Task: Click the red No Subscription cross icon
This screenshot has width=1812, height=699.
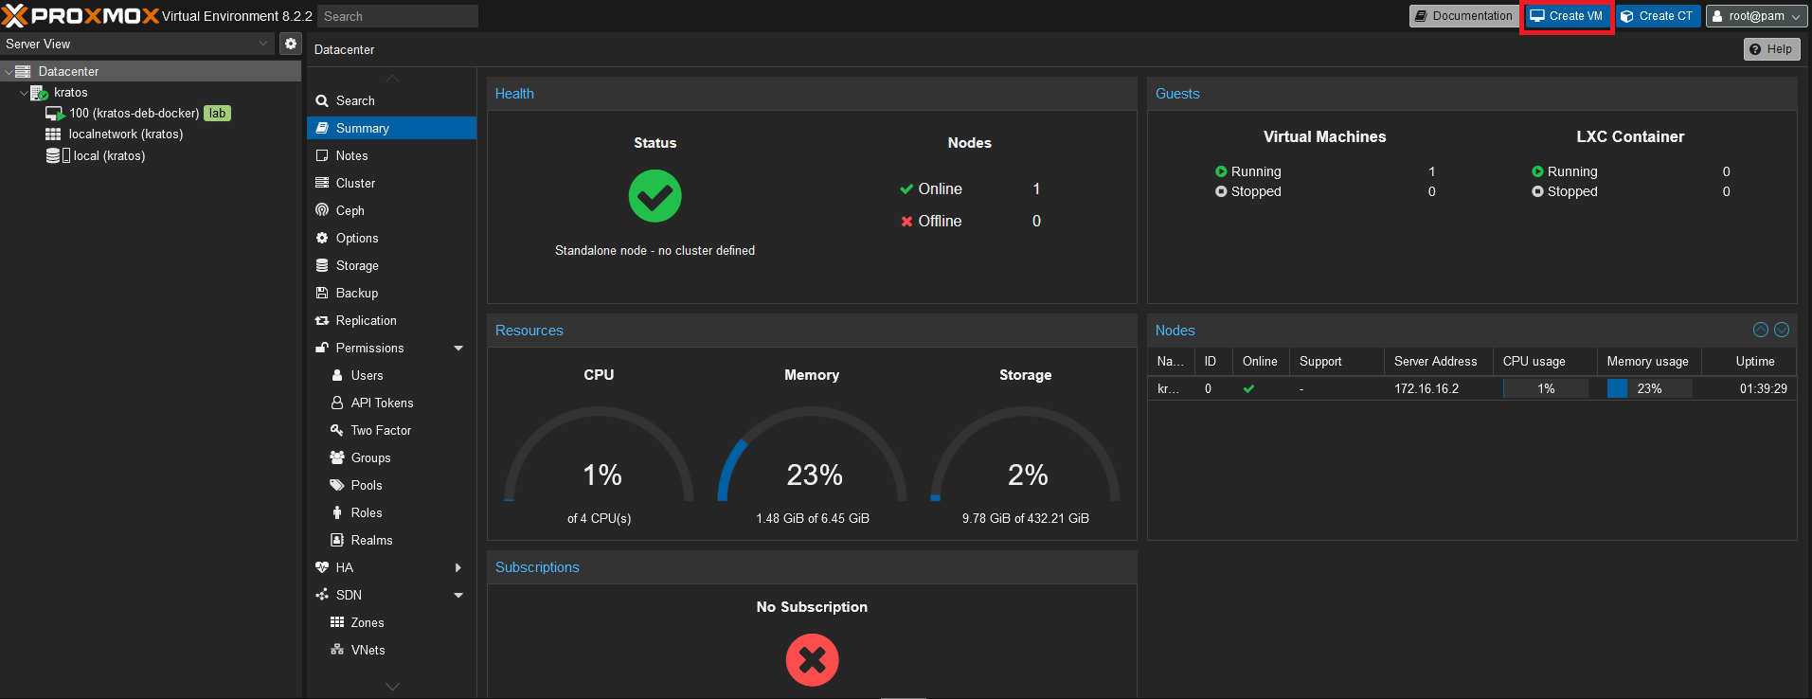Action: pyautogui.click(x=813, y=660)
